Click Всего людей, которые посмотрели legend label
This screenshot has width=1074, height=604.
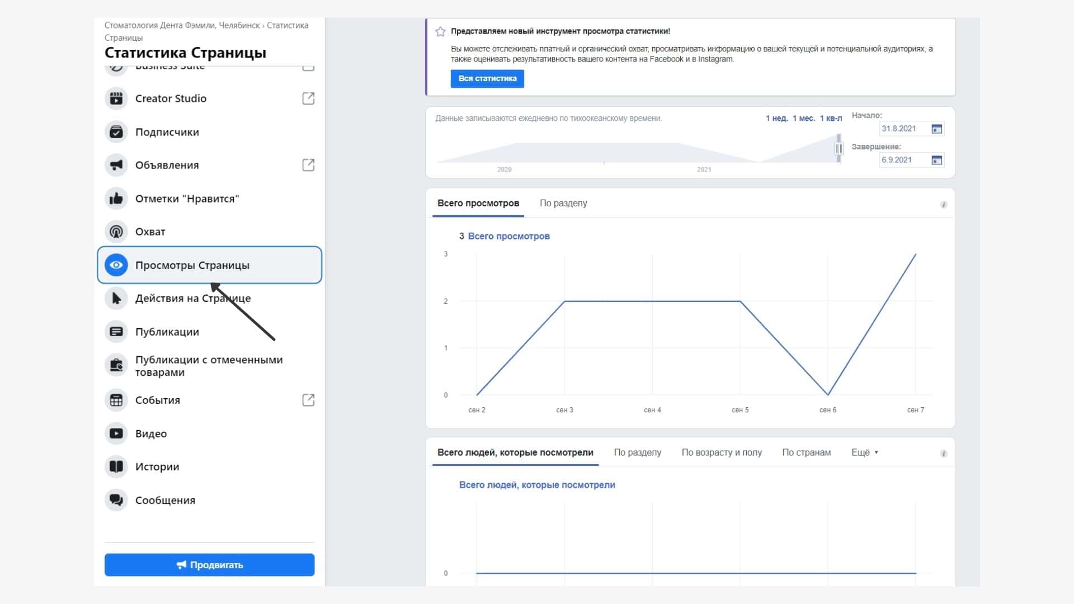pos(537,485)
